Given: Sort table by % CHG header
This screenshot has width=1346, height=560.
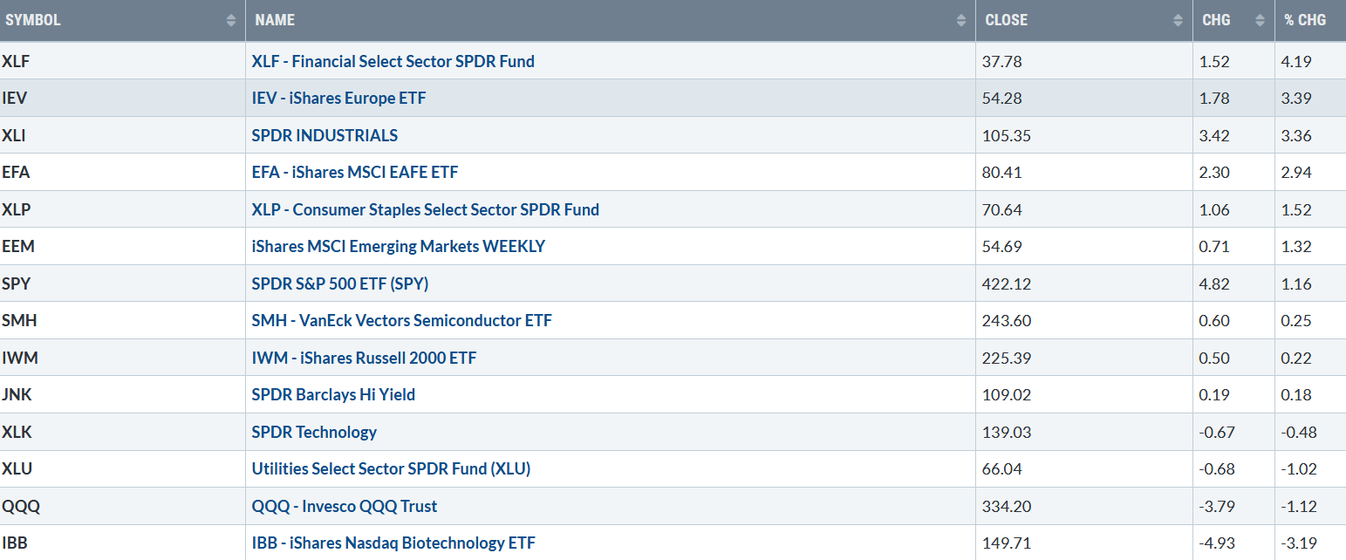Looking at the screenshot, I should click(1304, 20).
